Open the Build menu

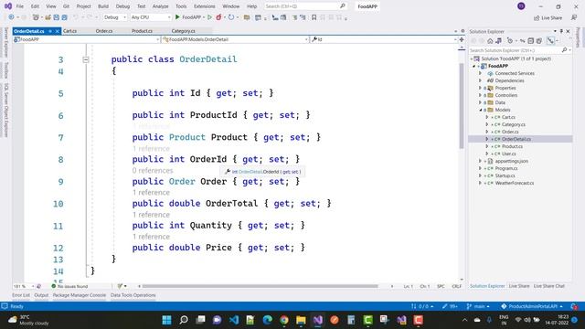(x=103, y=6)
